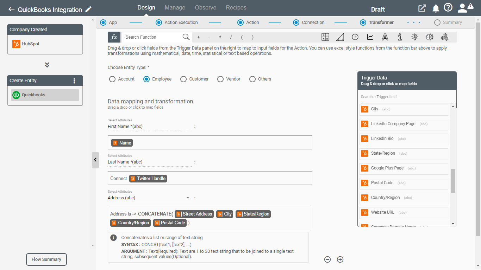Zoom in with the plus circle icon
This screenshot has height=270, width=481.
coord(340,259)
